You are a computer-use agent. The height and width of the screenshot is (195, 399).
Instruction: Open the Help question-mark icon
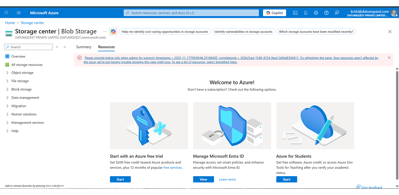coord(326,13)
